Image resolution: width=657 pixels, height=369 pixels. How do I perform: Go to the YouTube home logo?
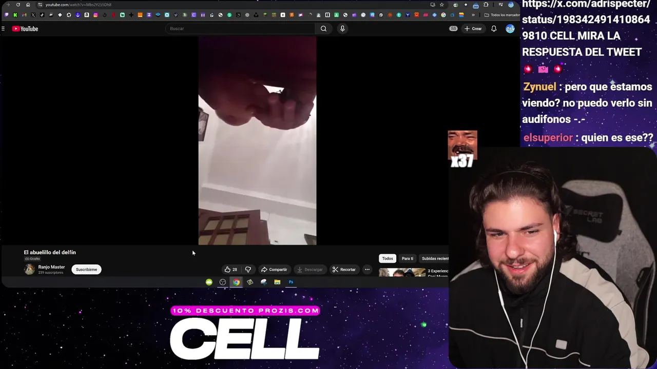(x=25, y=29)
